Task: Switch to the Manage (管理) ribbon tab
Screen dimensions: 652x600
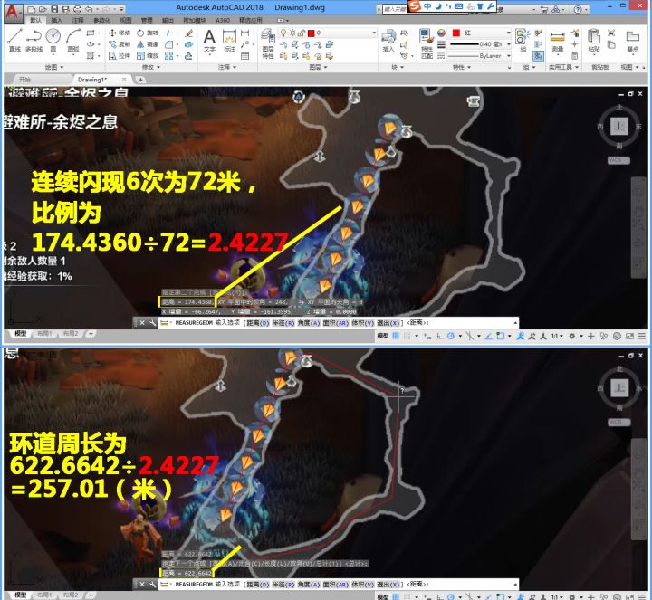Action: (147, 20)
